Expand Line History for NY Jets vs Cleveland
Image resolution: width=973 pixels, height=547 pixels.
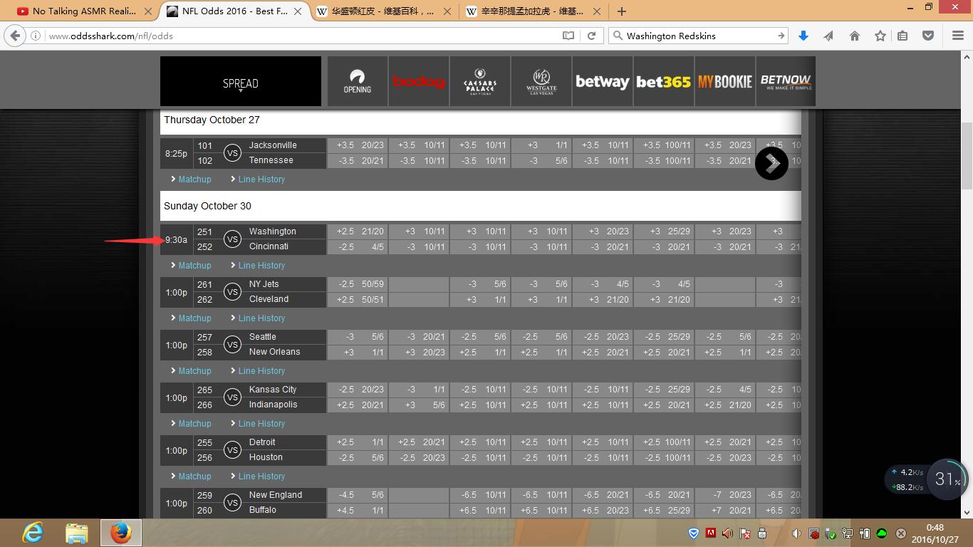(261, 318)
